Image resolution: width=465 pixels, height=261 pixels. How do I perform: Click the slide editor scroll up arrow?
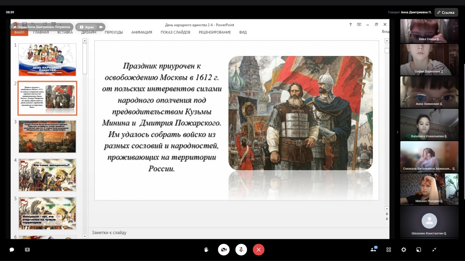point(387,41)
